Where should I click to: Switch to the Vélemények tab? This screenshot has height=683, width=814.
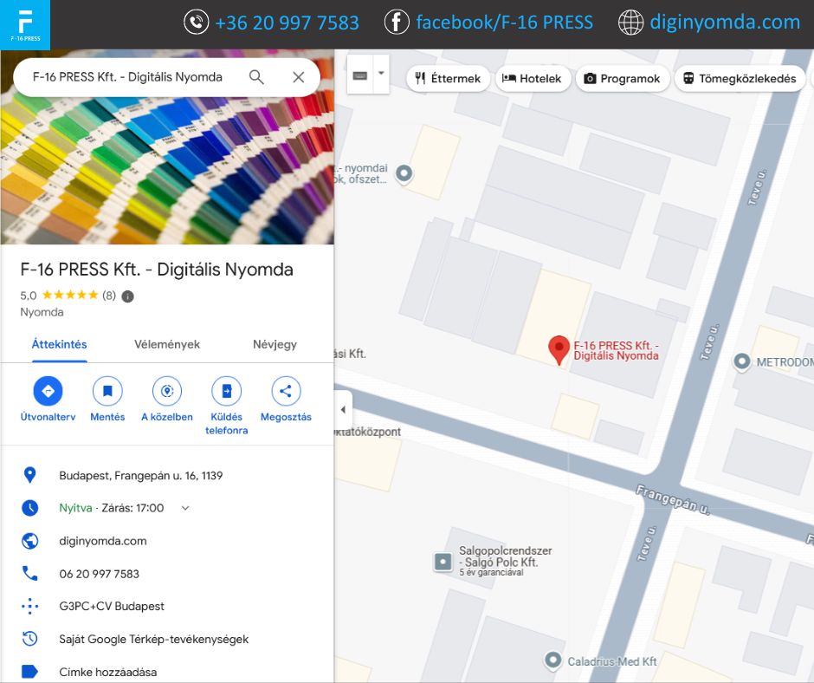coord(167,344)
